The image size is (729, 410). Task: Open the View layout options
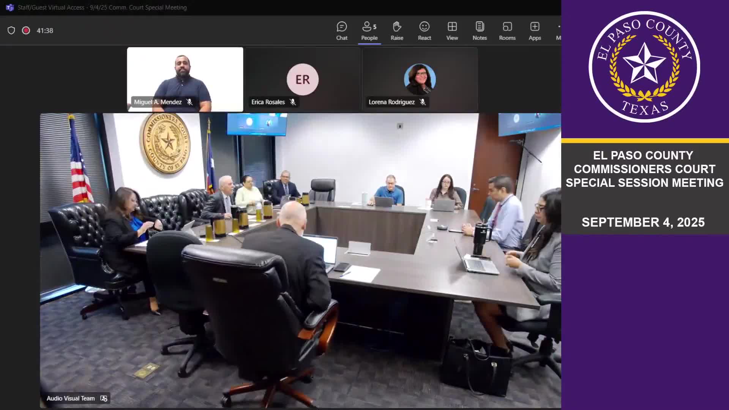click(x=452, y=31)
